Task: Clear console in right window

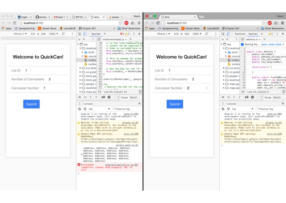Action: pos(223,109)
